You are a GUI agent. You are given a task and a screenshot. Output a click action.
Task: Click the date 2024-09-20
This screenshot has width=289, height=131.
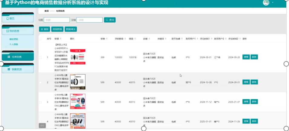point(234,58)
